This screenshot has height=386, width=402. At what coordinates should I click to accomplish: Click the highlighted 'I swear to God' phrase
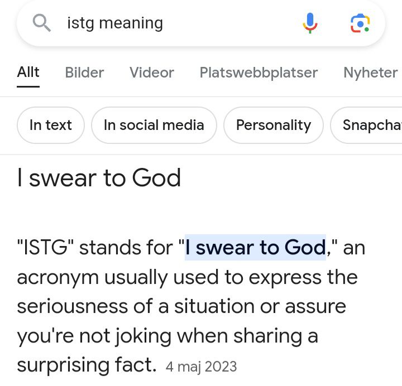tap(255, 247)
